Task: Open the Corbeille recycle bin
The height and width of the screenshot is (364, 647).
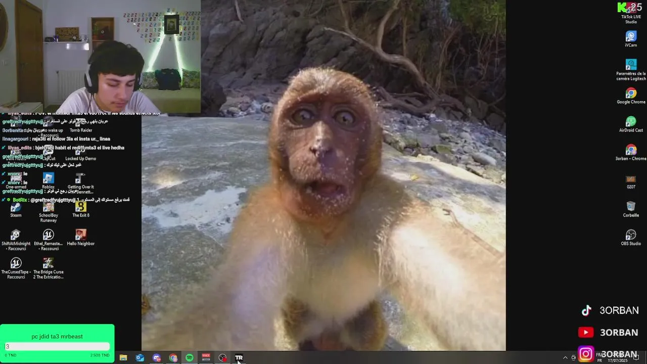Action: coord(631,209)
